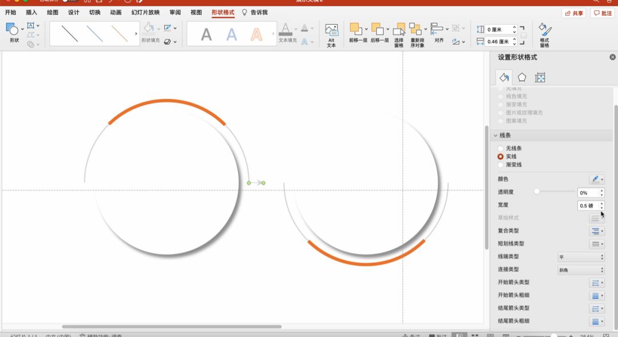The image size is (618, 337).
Task: Open the 开始箭头类型 dropdown
Action: 597,283
